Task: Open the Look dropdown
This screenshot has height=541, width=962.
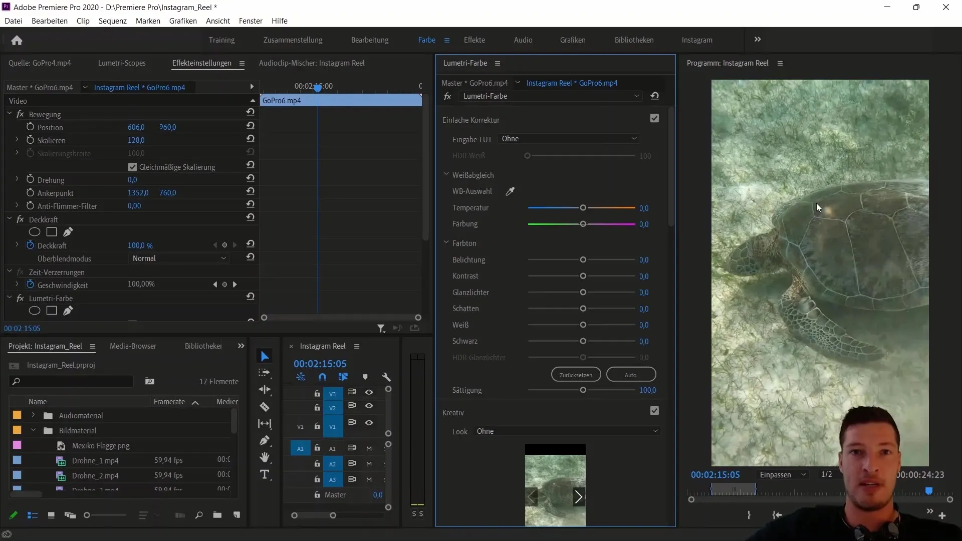Action: [567, 431]
